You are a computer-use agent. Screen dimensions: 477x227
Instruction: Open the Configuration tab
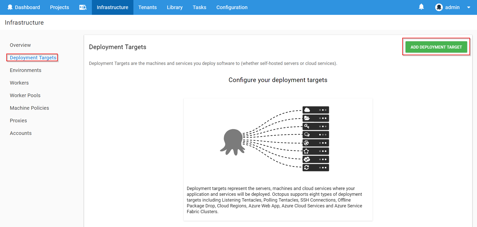(x=232, y=7)
